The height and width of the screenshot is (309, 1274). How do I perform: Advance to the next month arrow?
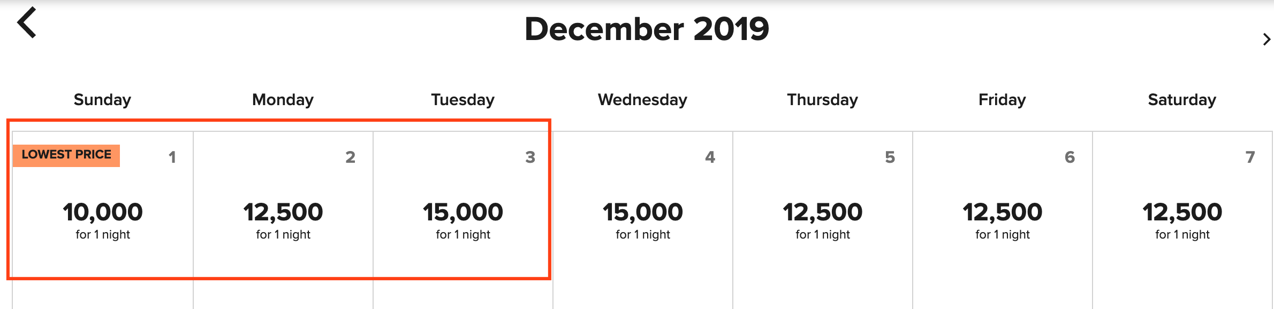(x=1266, y=39)
